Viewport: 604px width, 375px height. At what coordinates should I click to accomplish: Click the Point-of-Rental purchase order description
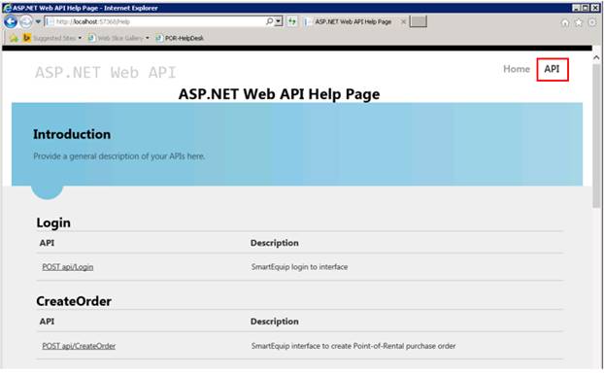pos(353,346)
